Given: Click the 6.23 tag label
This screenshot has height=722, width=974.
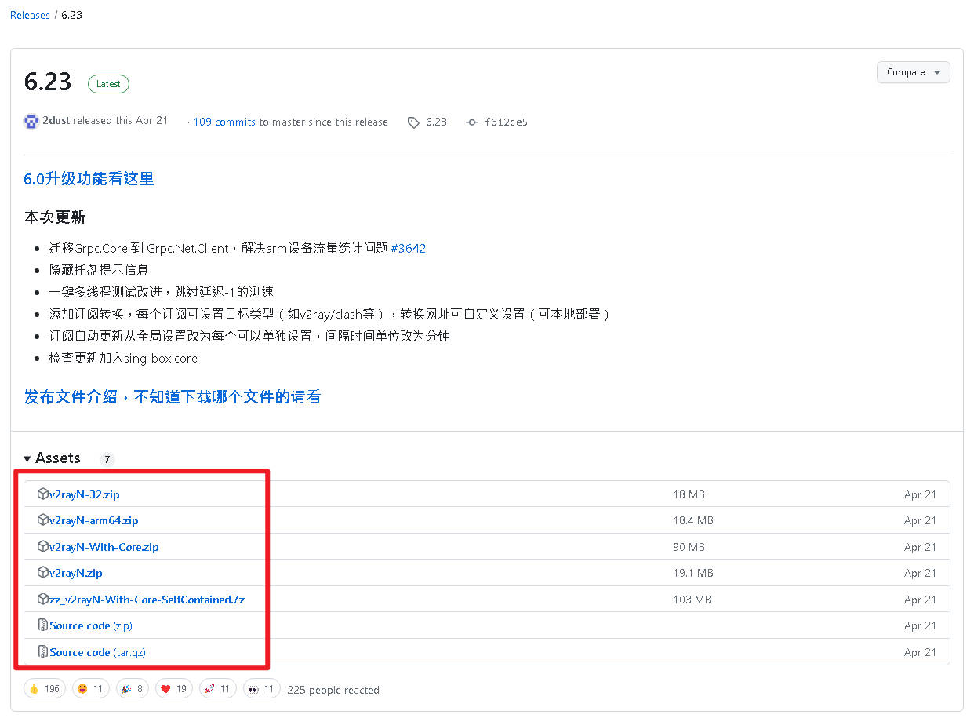Looking at the screenshot, I should (x=436, y=122).
